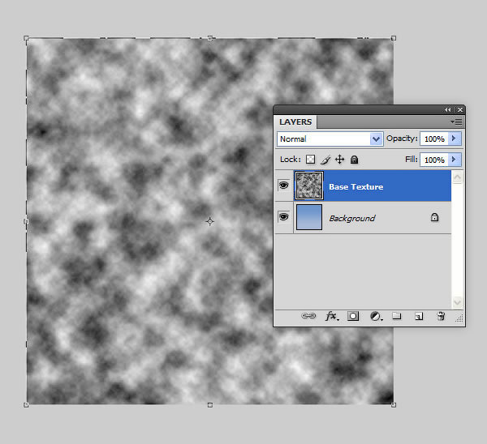Screen dimensions: 487x444
Task: Click the layers scrollbar down arrow
Action: [x=457, y=302]
